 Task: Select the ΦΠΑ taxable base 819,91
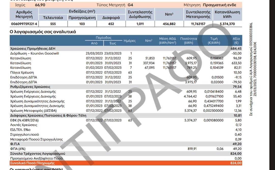click(192, 149)
